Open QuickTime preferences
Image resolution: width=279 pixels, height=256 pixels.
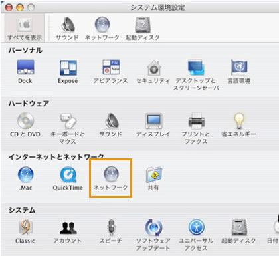click(68, 178)
